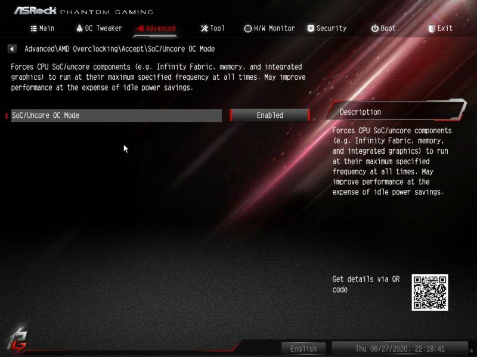Go to the Boot tab
477x357 pixels.
(383, 28)
